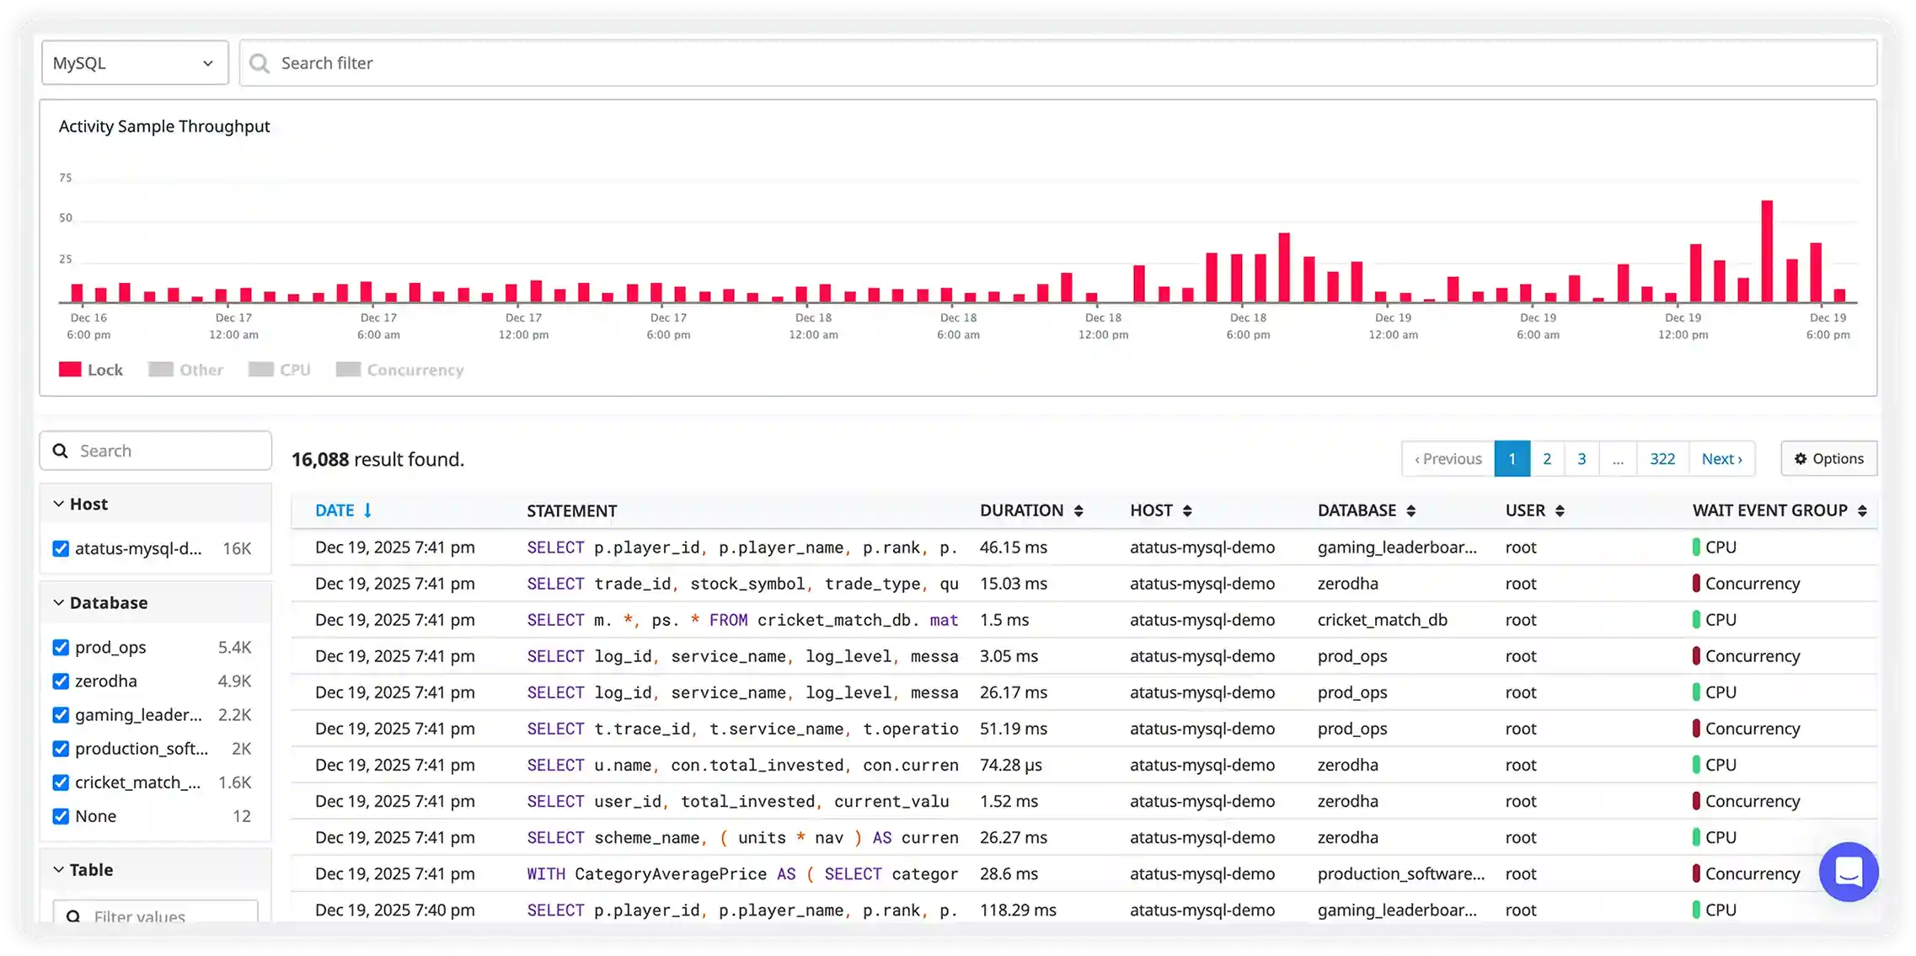
Task: Sort rows with the HOST sort icon
Action: click(1188, 510)
